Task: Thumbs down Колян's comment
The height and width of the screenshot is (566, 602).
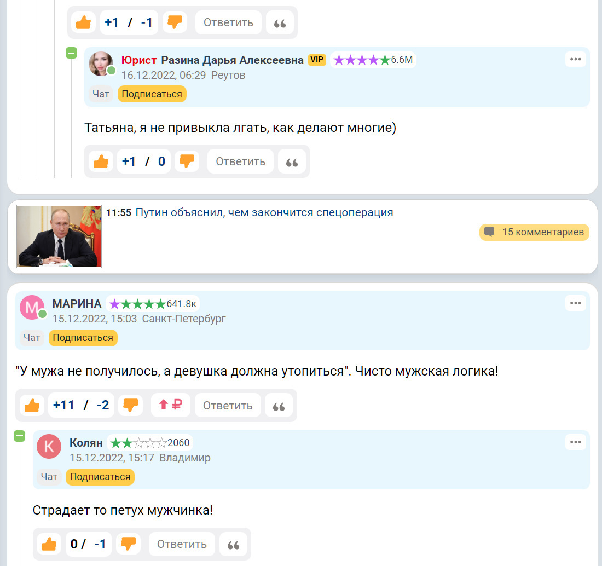Action: point(128,544)
